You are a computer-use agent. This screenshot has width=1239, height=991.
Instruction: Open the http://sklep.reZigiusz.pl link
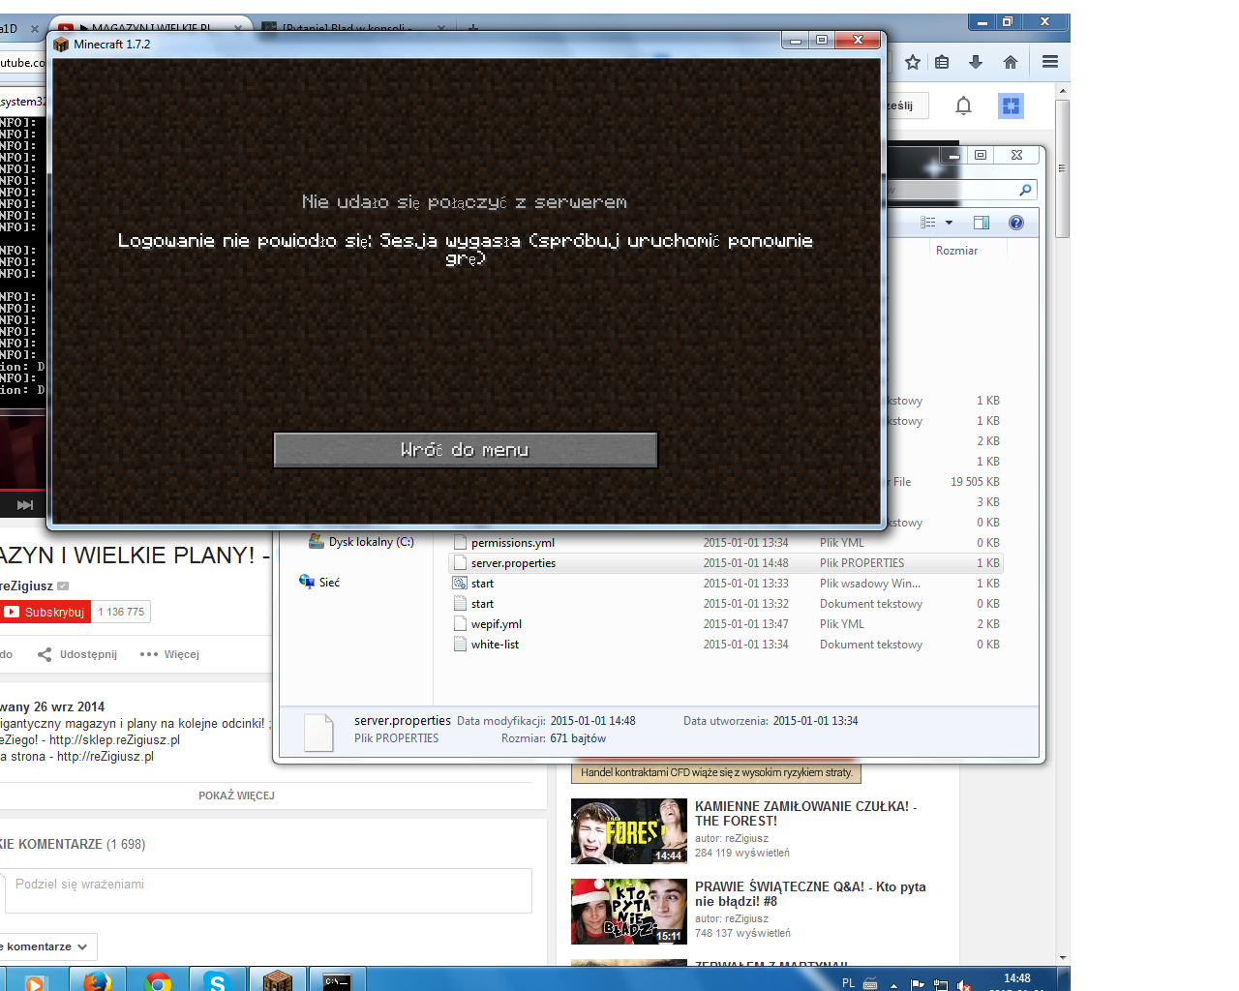tap(114, 740)
